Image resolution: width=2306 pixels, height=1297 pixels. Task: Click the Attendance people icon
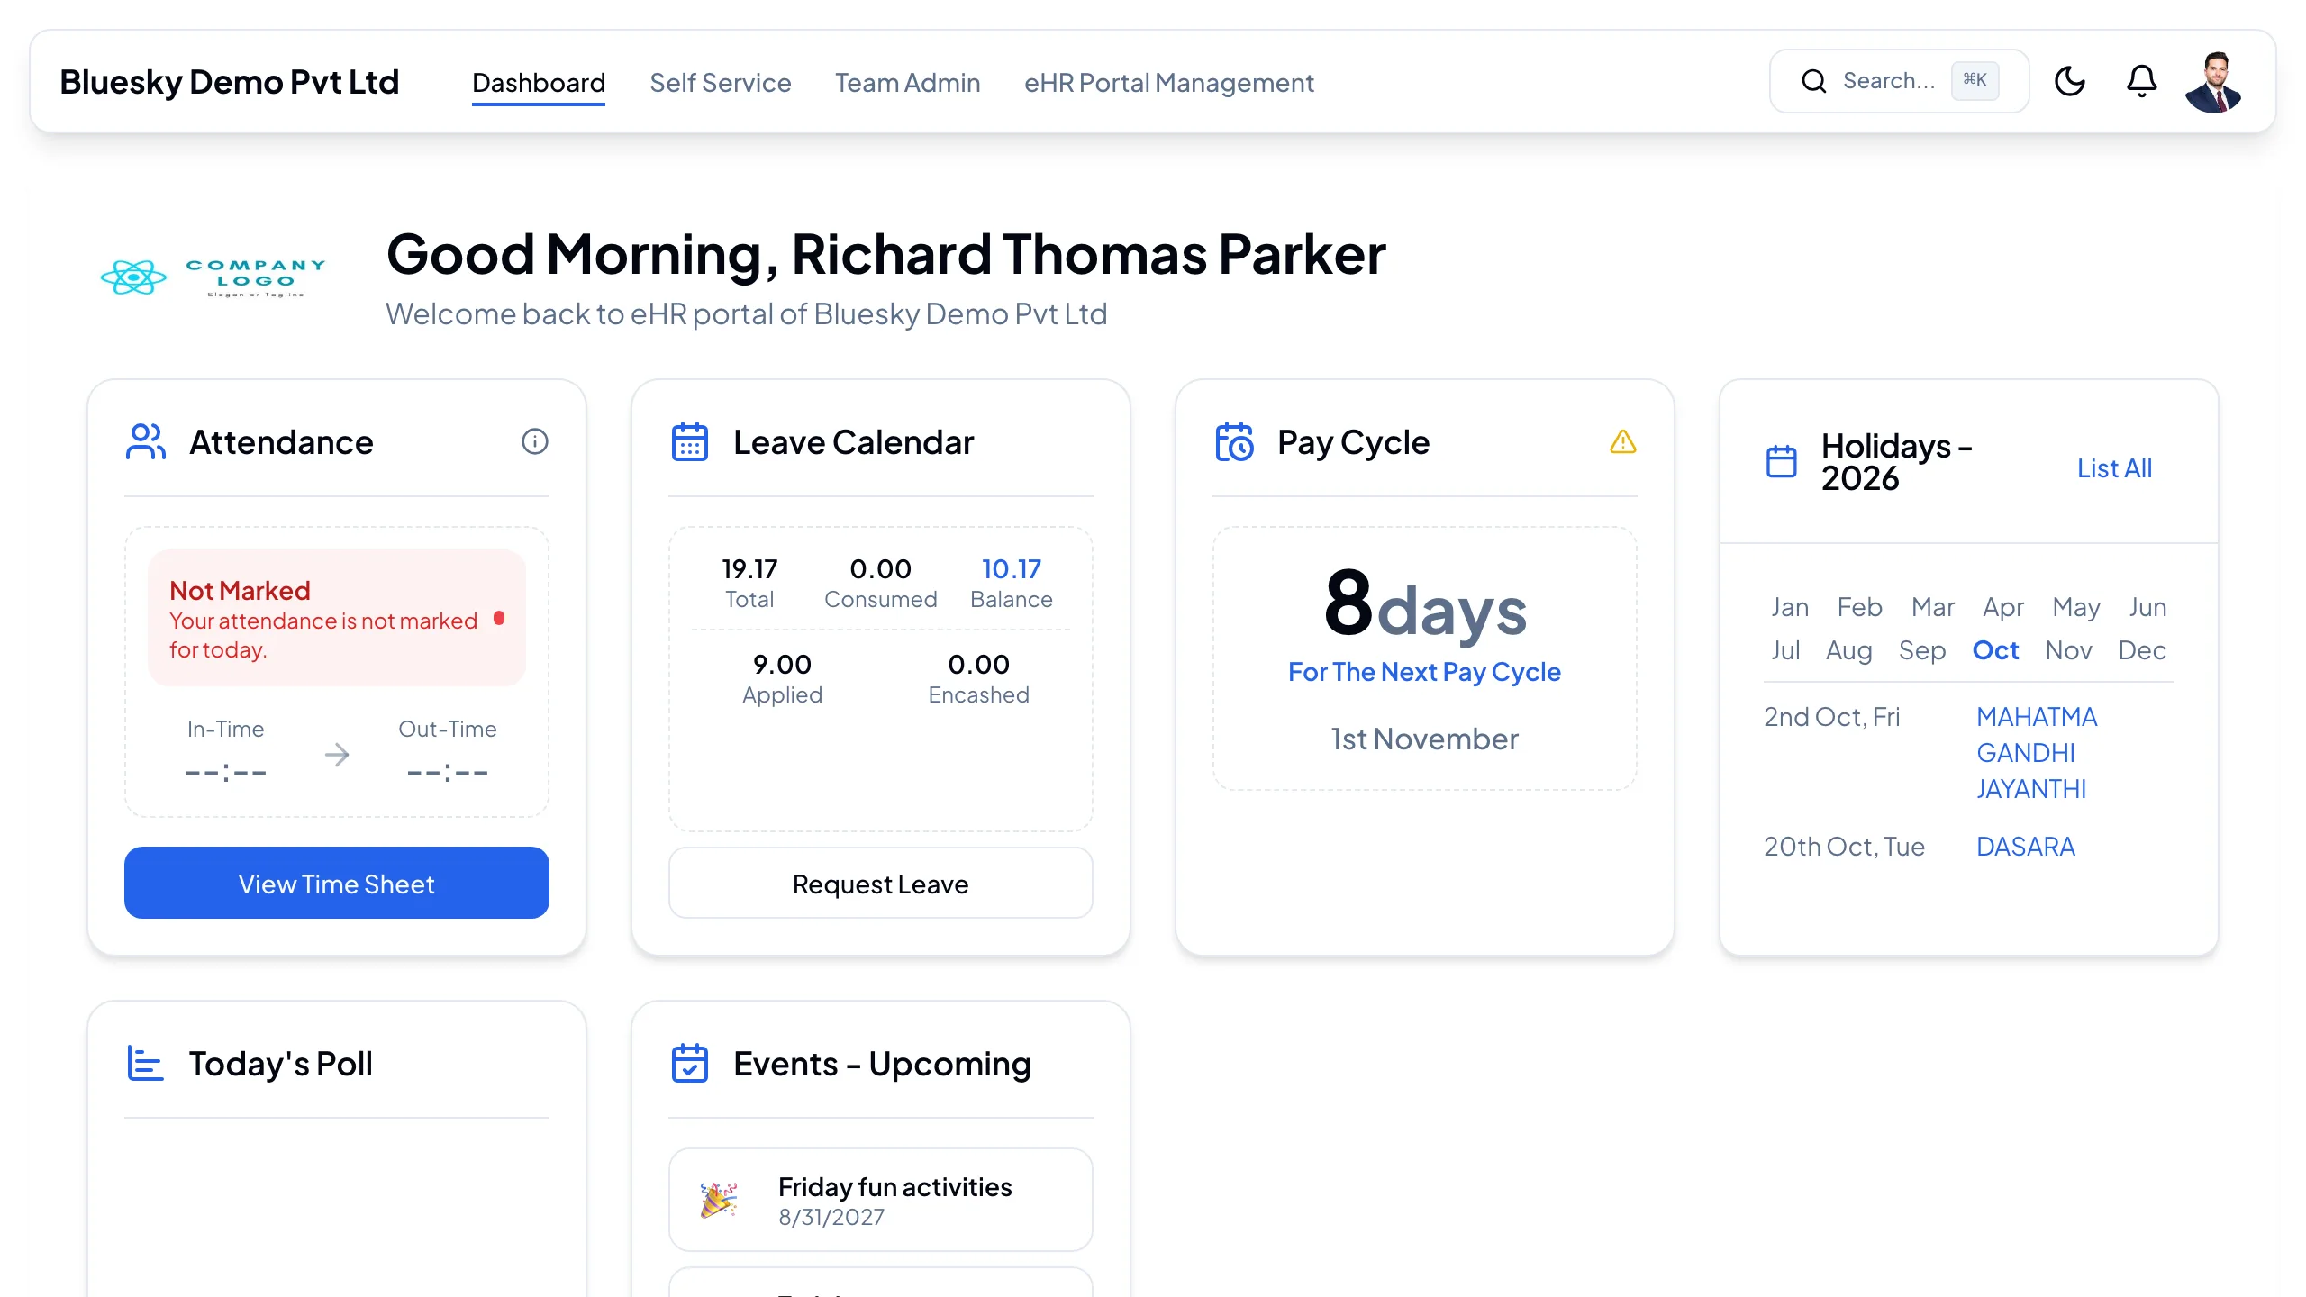click(146, 441)
